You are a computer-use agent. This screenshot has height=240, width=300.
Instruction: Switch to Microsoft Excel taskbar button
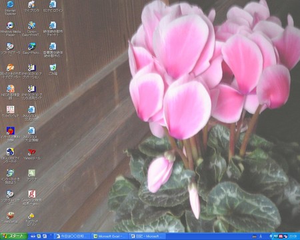[109, 236]
